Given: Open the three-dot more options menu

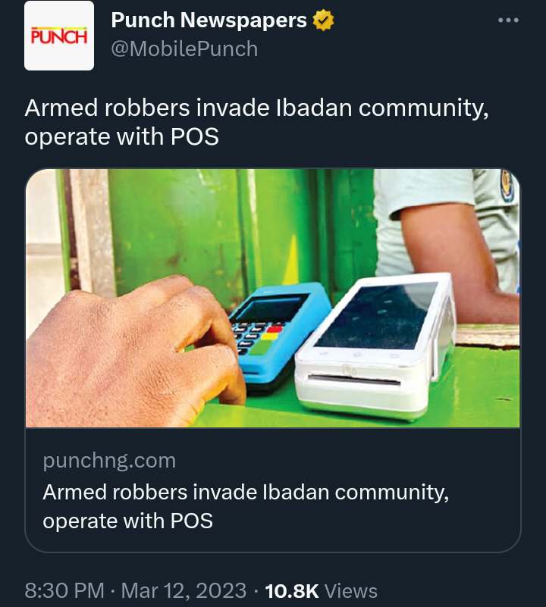Looking at the screenshot, I should (x=508, y=20).
